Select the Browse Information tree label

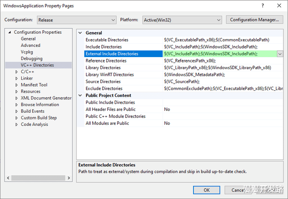click(40, 105)
